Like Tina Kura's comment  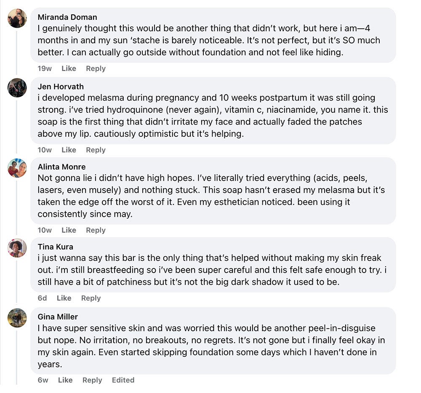click(x=64, y=298)
